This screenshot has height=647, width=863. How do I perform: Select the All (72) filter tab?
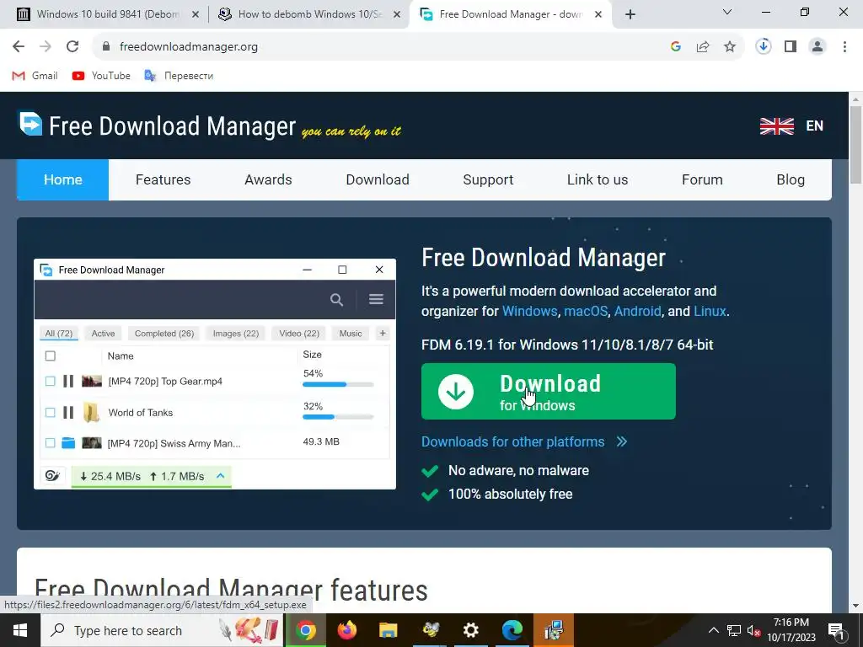pyautogui.click(x=58, y=334)
